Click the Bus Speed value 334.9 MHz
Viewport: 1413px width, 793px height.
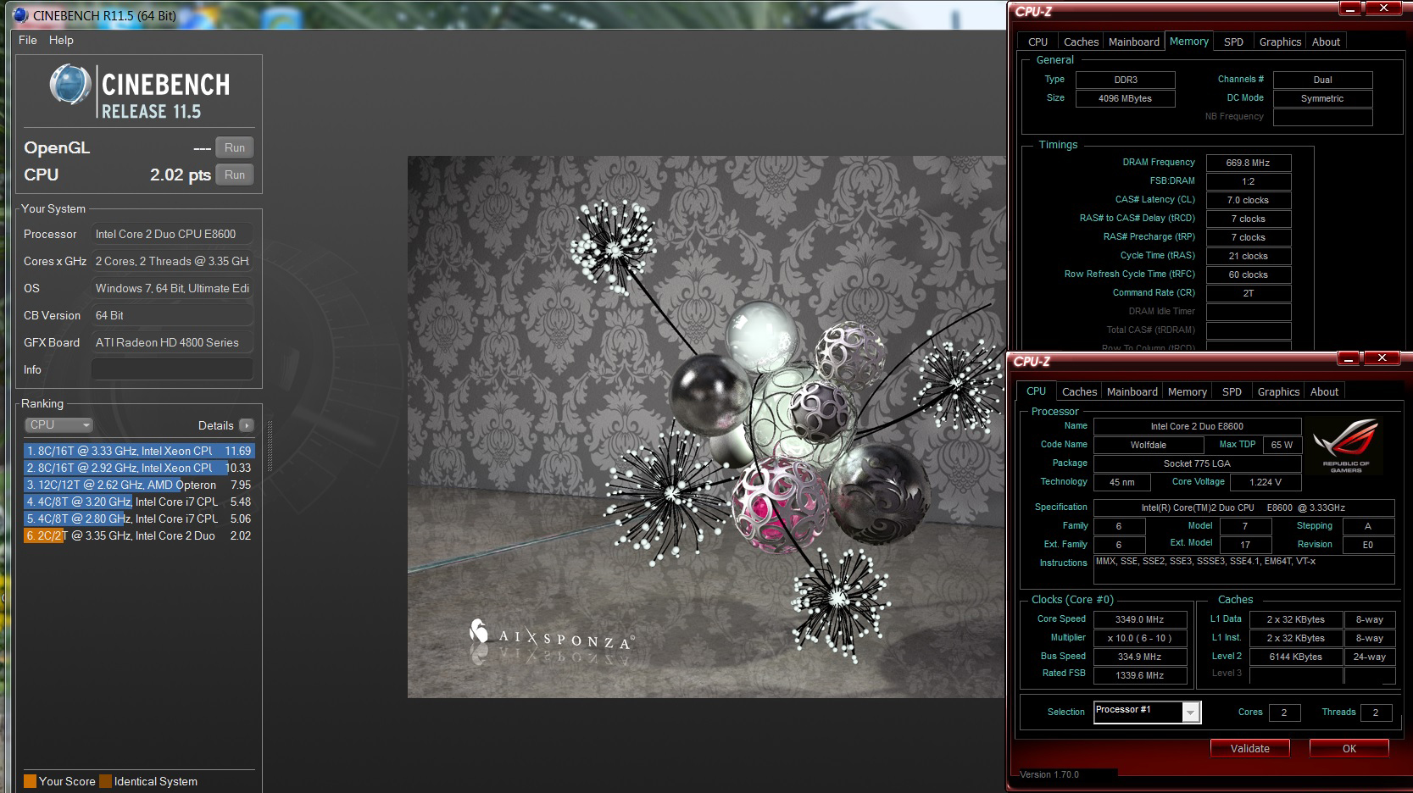pos(1139,657)
